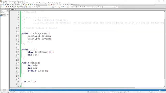The image size is (166, 93).
Task: Click the wrench icon in second toolbar
Action: pyautogui.click(x=117, y=7)
